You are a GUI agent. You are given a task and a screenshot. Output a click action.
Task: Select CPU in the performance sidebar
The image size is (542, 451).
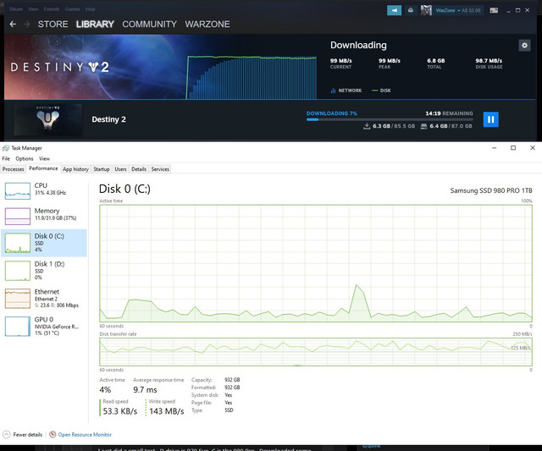(x=44, y=190)
